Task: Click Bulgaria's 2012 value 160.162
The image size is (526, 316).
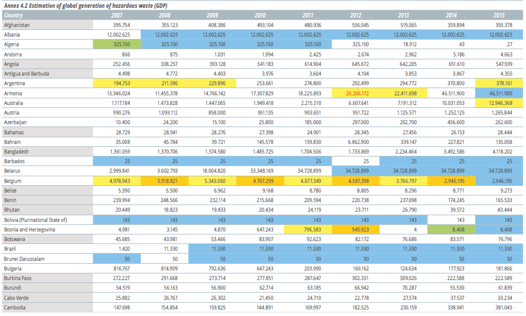Action: (360, 269)
